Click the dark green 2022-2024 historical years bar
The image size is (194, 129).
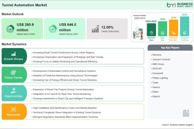coord(151,30)
